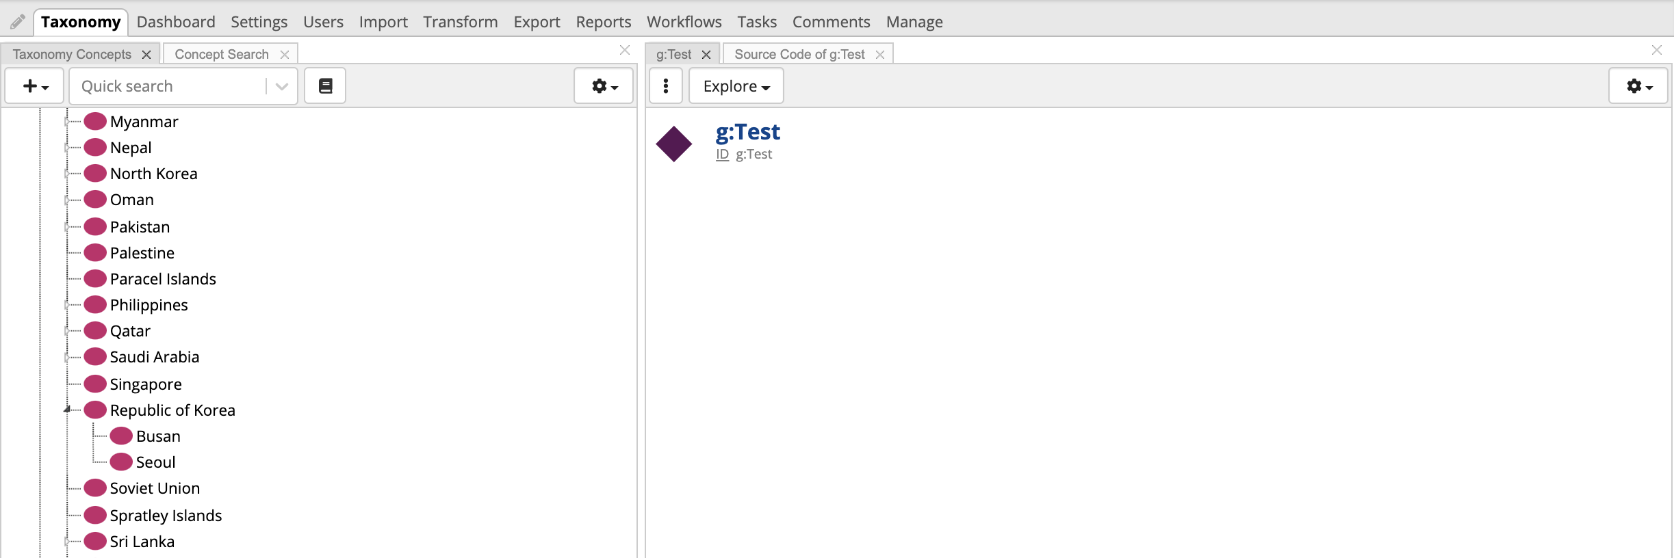Select Seoul in the taxonomy tree
Viewport: 1674px width, 558px height.
[155, 462]
